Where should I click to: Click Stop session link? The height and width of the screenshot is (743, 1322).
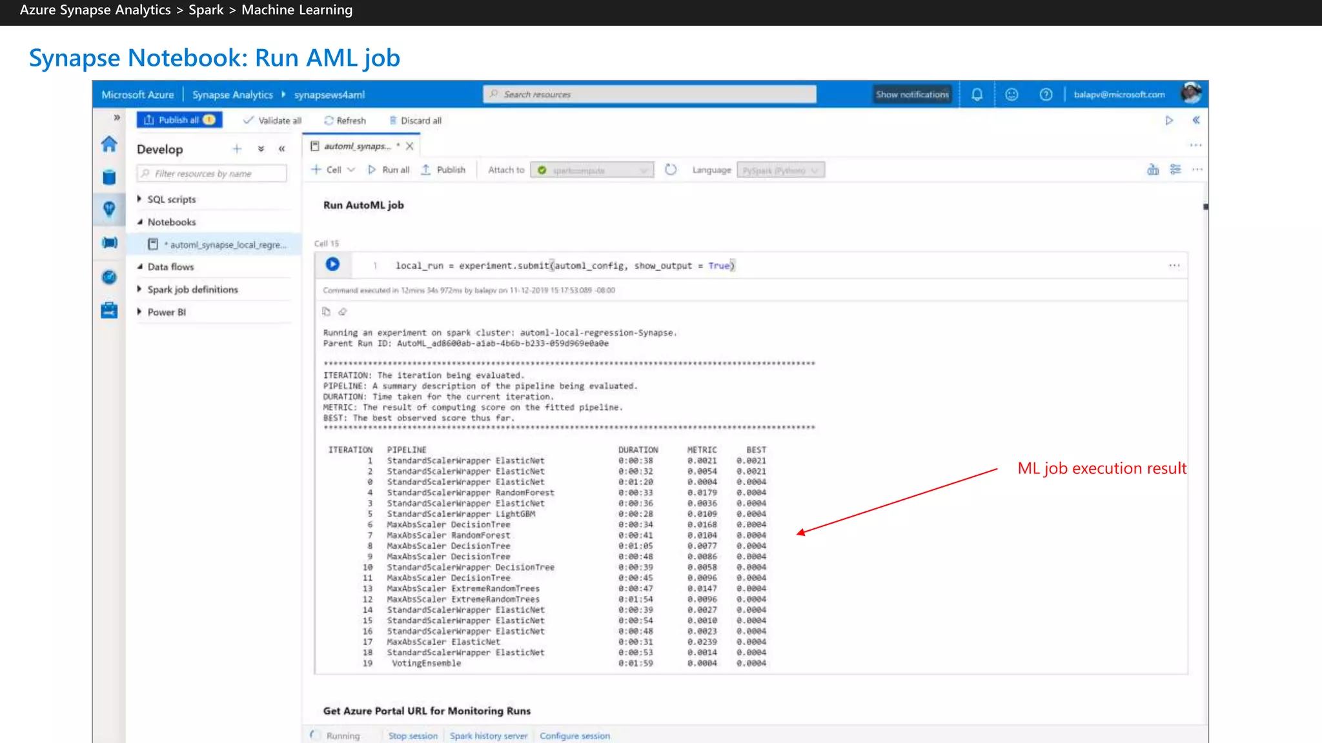pyautogui.click(x=413, y=736)
